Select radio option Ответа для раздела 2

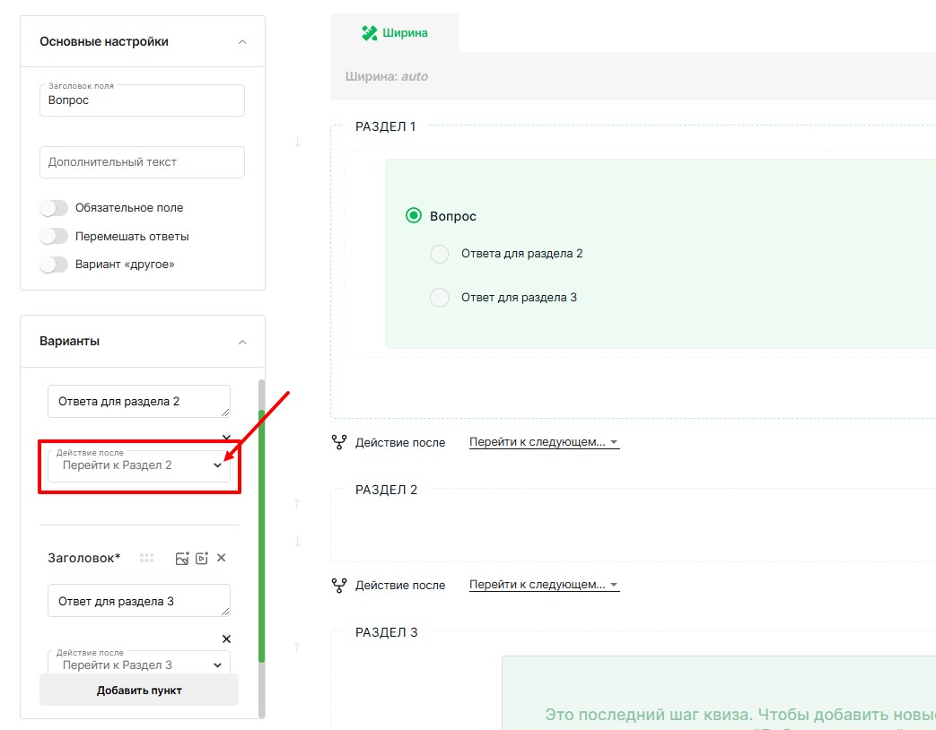439,254
